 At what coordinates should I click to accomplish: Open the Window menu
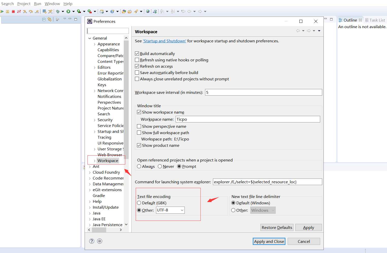pyautogui.click(x=52, y=4)
